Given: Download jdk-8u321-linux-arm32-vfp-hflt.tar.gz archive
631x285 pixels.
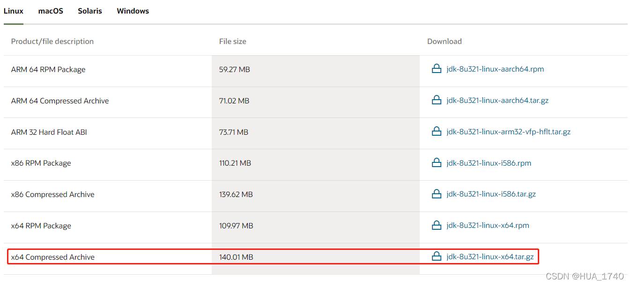Looking at the screenshot, I should coord(508,132).
